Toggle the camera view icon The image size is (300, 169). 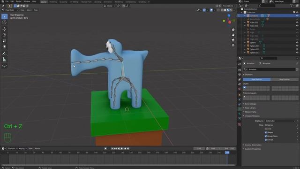tap(233, 40)
